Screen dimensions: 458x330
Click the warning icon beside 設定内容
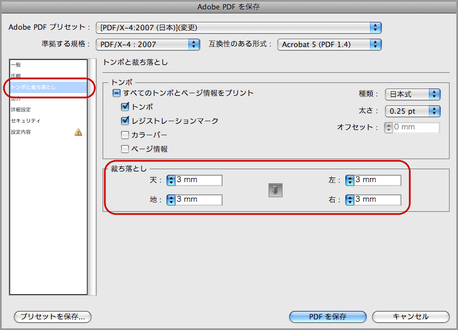click(78, 132)
